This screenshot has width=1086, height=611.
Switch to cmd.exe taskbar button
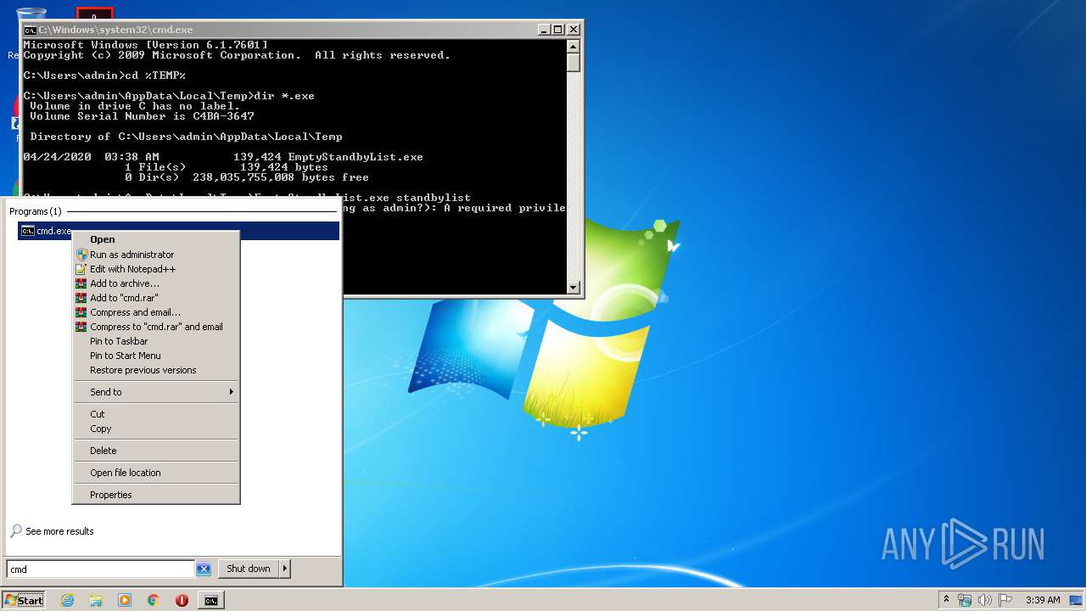210,600
